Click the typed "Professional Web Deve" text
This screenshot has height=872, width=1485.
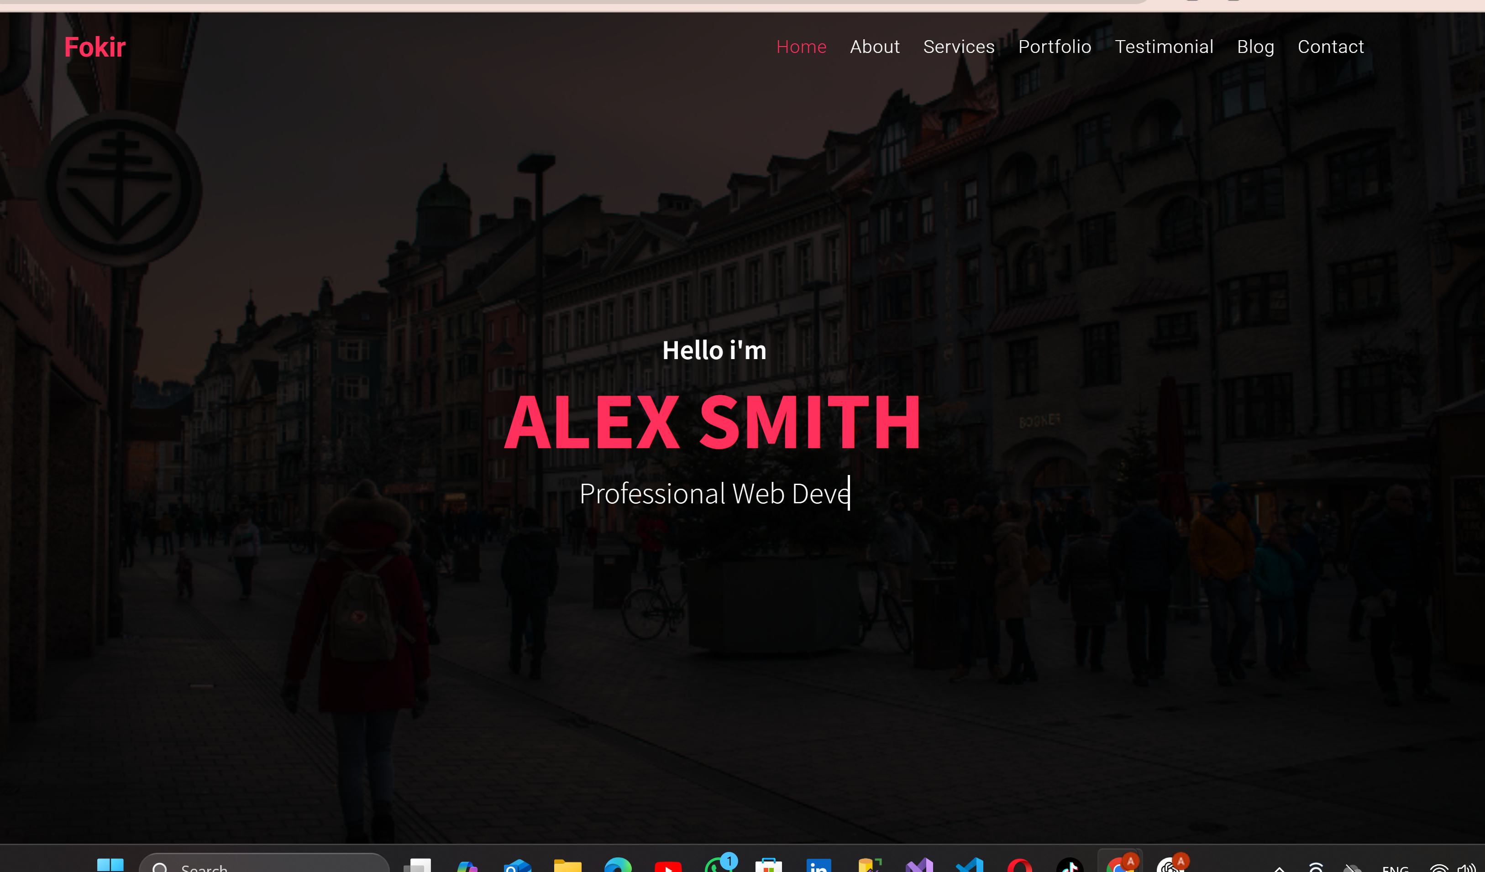(x=714, y=493)
